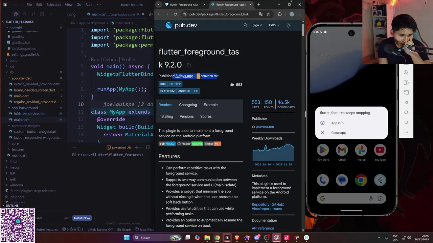This screenshot has height=243, width=433.
Task: Open VS Code File menu
Action: tap(29, 5)
